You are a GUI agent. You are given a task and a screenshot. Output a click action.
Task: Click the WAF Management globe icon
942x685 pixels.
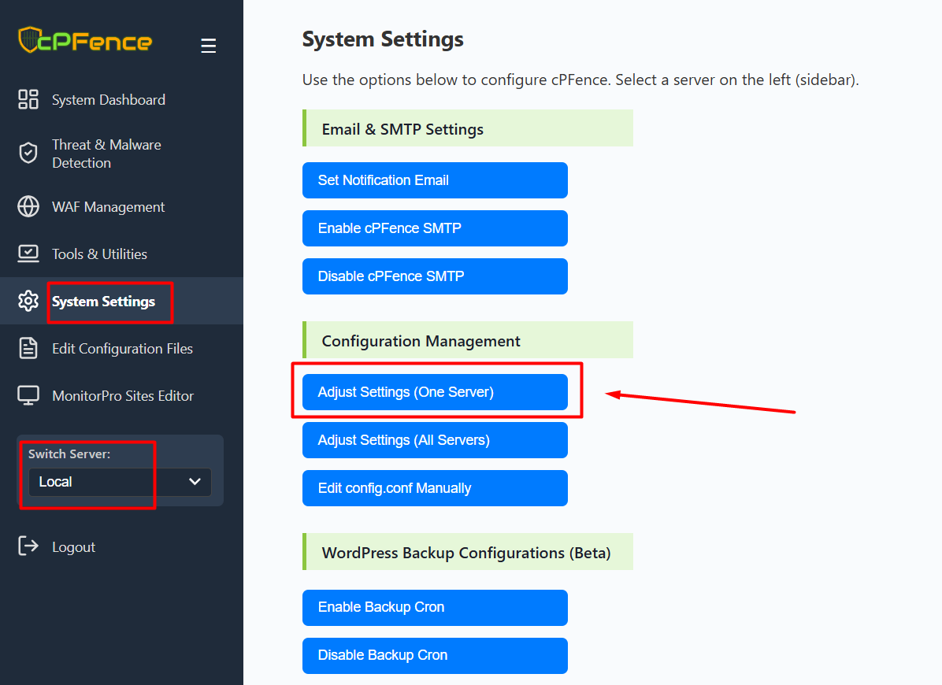tap(28, 206)
